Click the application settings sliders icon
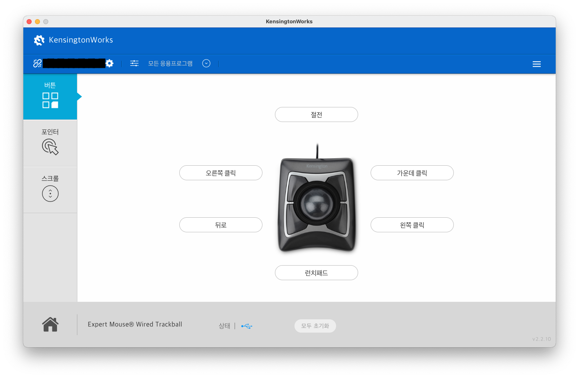The height and width of the screenshot is (378, 579). click(134, 63)
